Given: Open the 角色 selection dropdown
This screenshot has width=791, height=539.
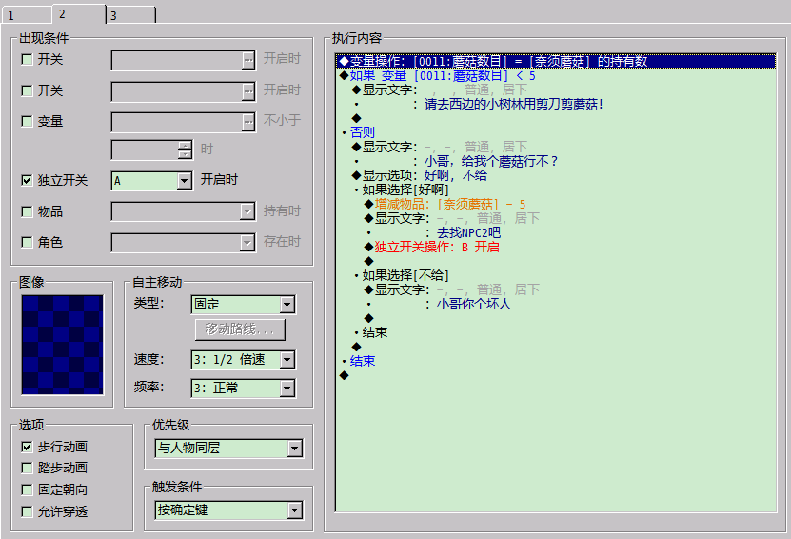Looking at the screenshot, I should (247, 243).
